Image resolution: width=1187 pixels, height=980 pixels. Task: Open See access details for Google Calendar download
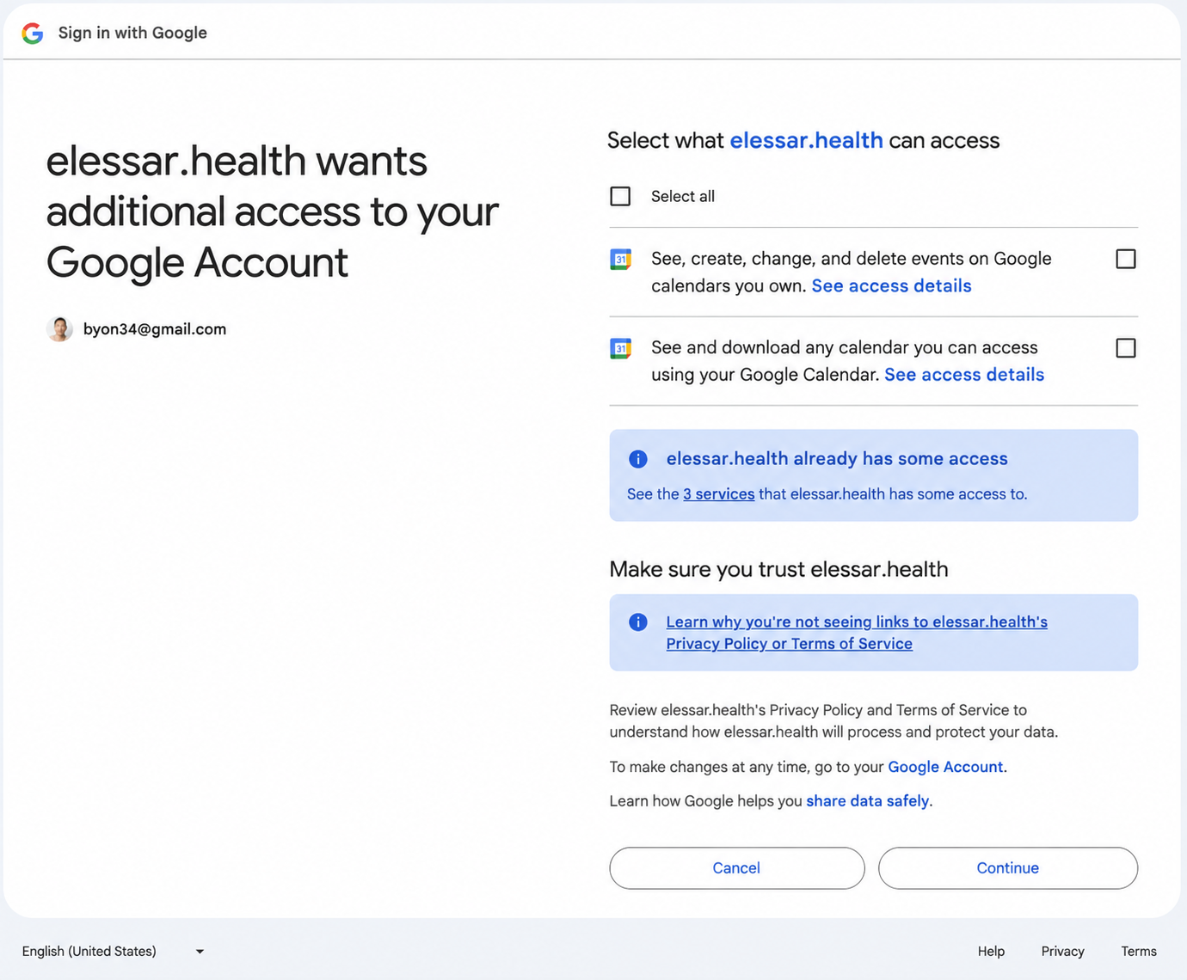964,375
